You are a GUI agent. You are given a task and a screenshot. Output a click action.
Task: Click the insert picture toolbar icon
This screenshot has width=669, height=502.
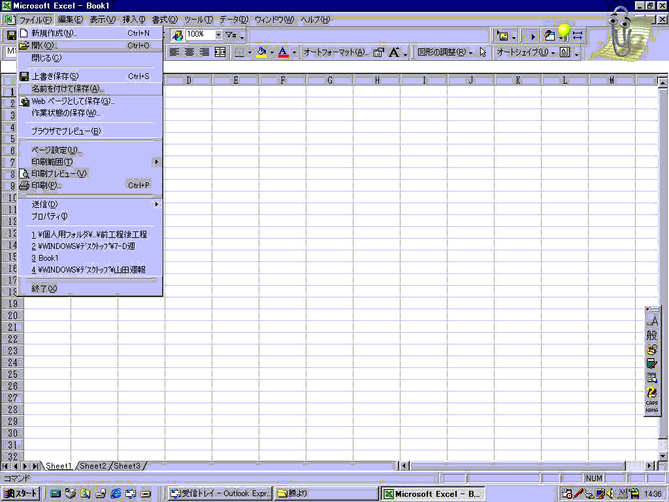point(502,36)
